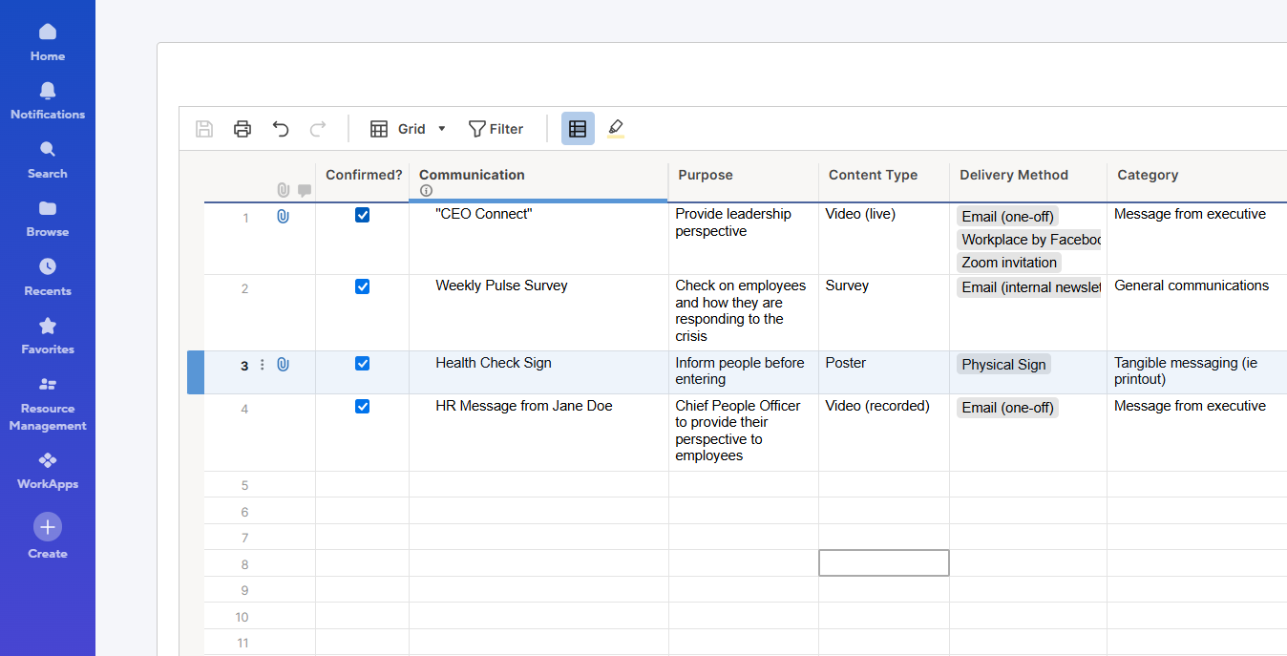Toggle the card view layout icon
1287x656 pixels.
click(x=578, y=128)
